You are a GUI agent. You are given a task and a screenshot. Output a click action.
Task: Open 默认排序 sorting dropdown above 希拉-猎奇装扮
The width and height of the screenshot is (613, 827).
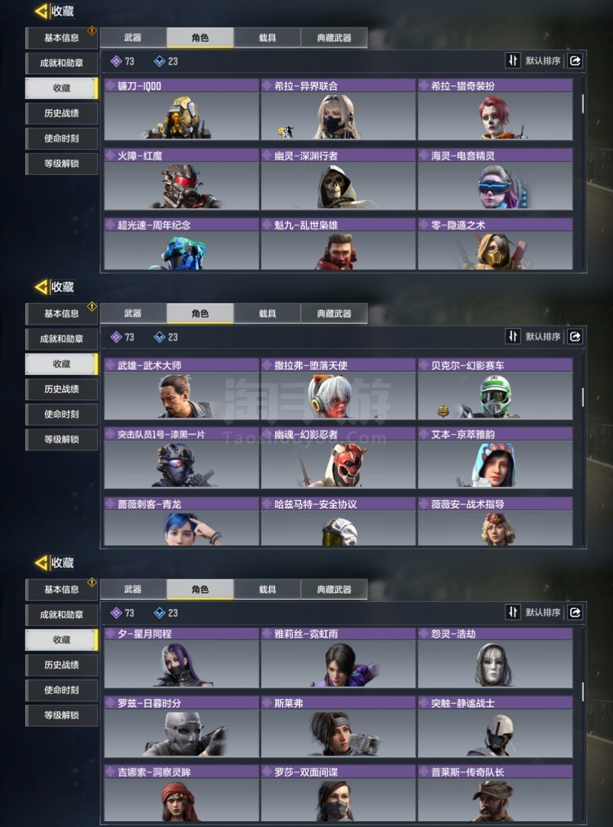coord(543,61)
